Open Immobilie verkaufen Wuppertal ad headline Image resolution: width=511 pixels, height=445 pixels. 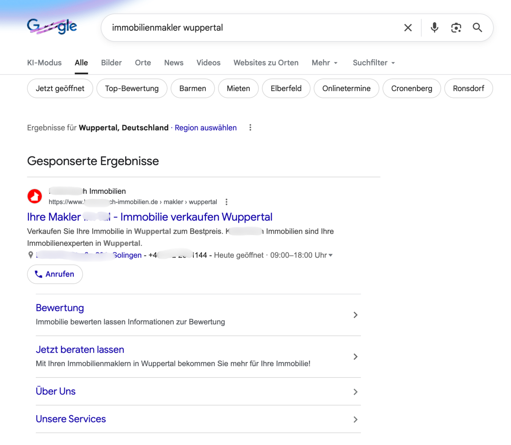click(150, 217)
